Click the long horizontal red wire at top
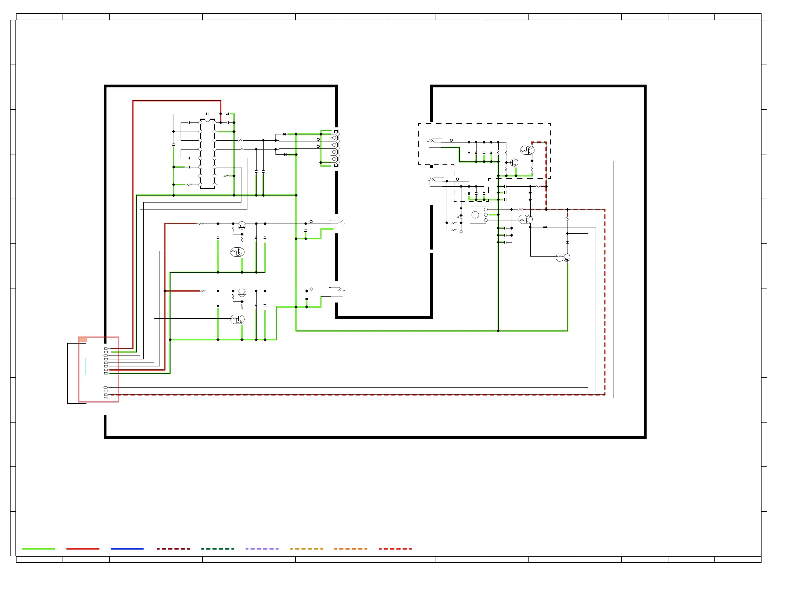 point(177,100)
